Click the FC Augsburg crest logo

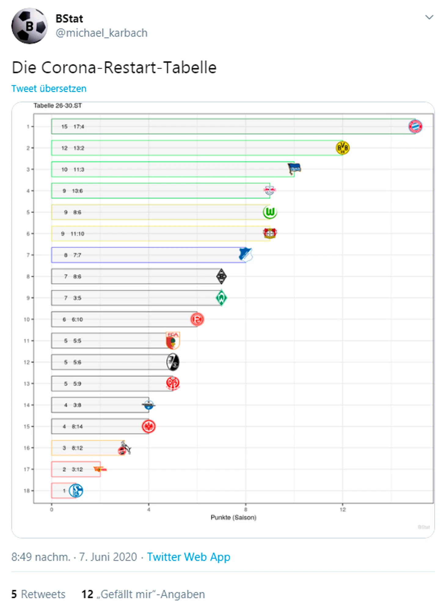(173, 341)
